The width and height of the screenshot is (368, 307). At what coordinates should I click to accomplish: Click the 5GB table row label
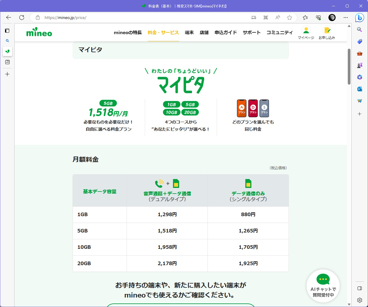83,231
